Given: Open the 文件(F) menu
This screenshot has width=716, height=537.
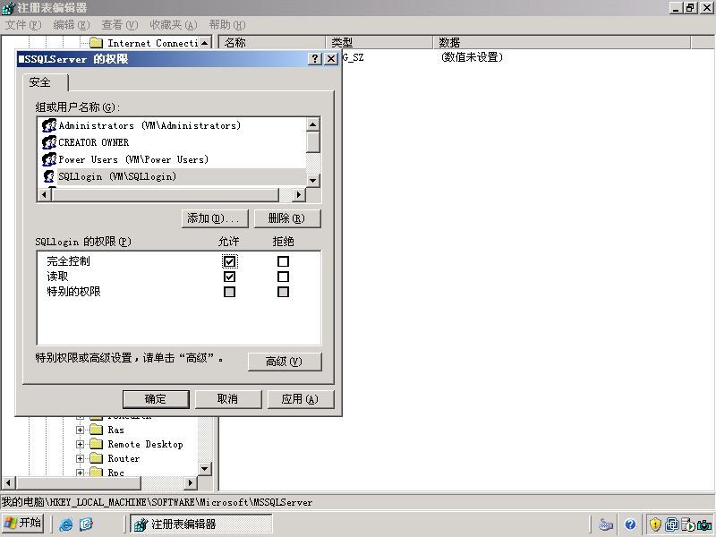Looking at the screenshot, I should tap(23, 25).
